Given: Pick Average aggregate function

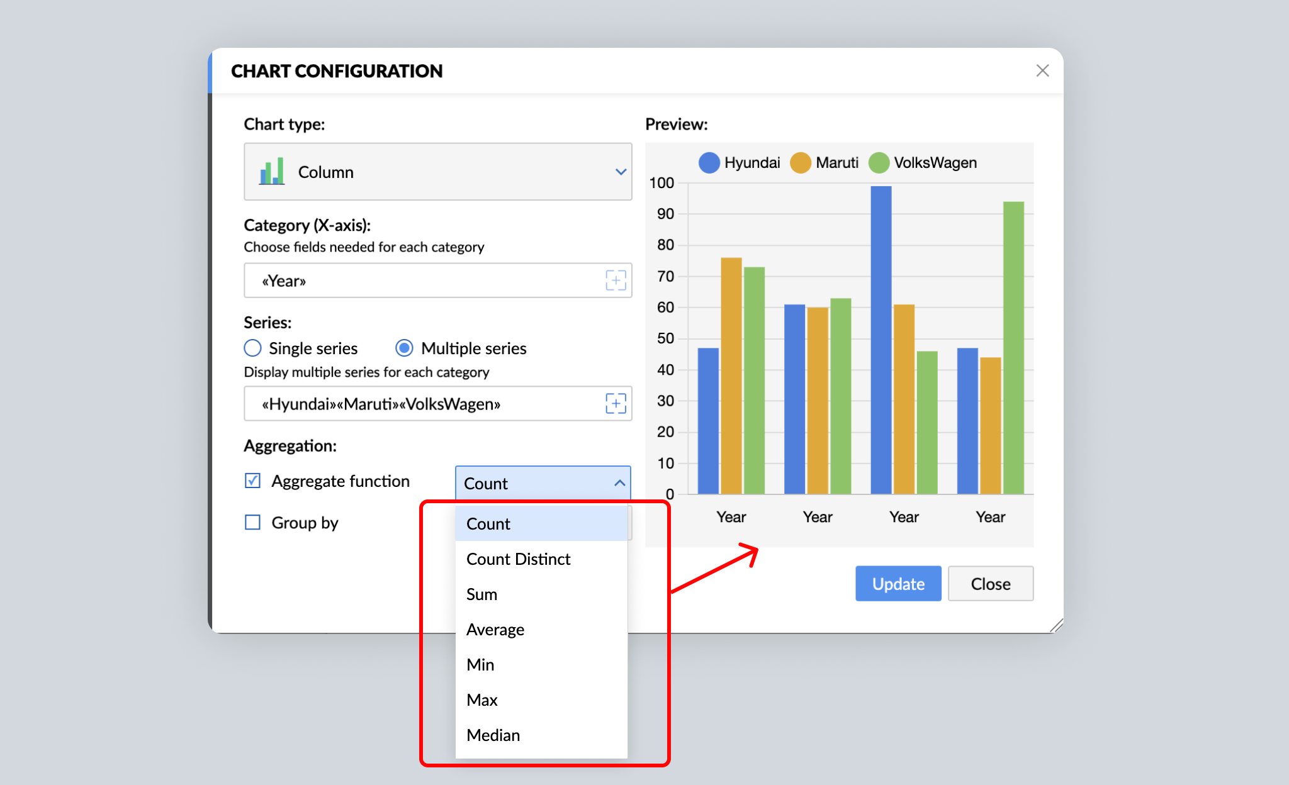Looking at the screenshot, I should (541, 629).
